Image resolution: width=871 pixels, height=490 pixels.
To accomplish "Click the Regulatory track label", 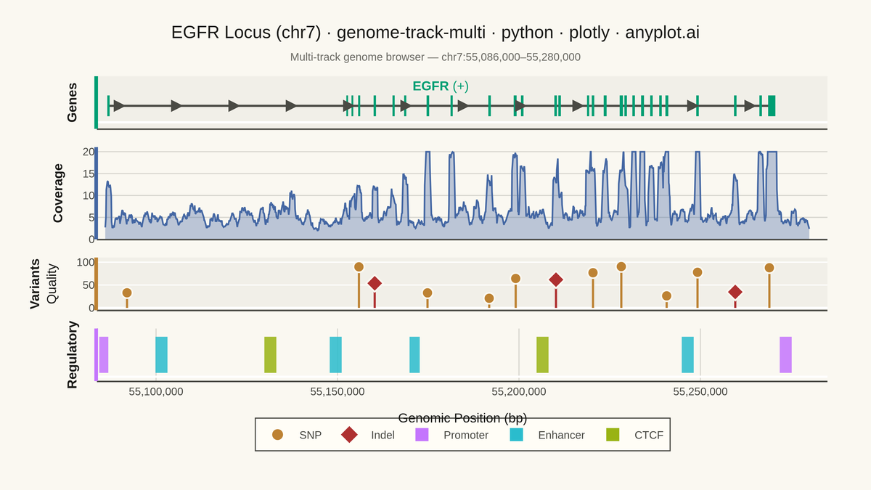I will pos(72,355).
